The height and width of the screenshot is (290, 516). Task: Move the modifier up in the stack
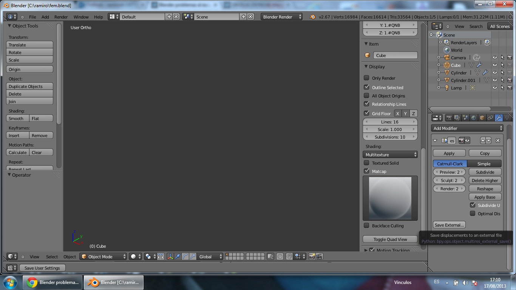[483, 140]
